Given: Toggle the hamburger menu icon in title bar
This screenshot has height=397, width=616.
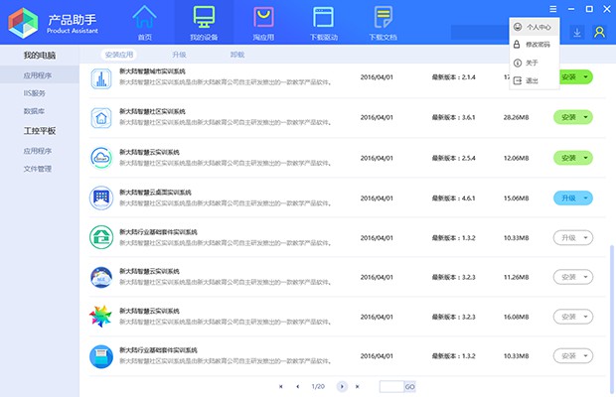Looking at the screenshot, I should click(x=552, y=9).
